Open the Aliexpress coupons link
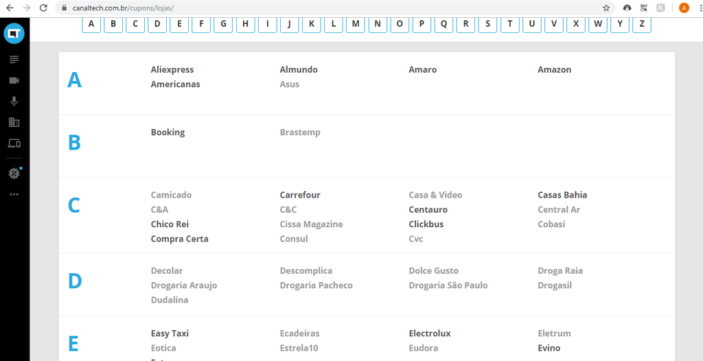 pos(172,69)
